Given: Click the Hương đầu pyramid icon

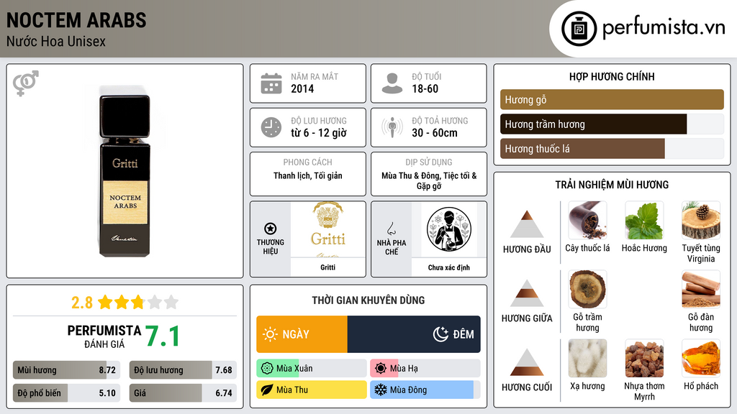Looking at the screenshot, I should tap(527, 224).
